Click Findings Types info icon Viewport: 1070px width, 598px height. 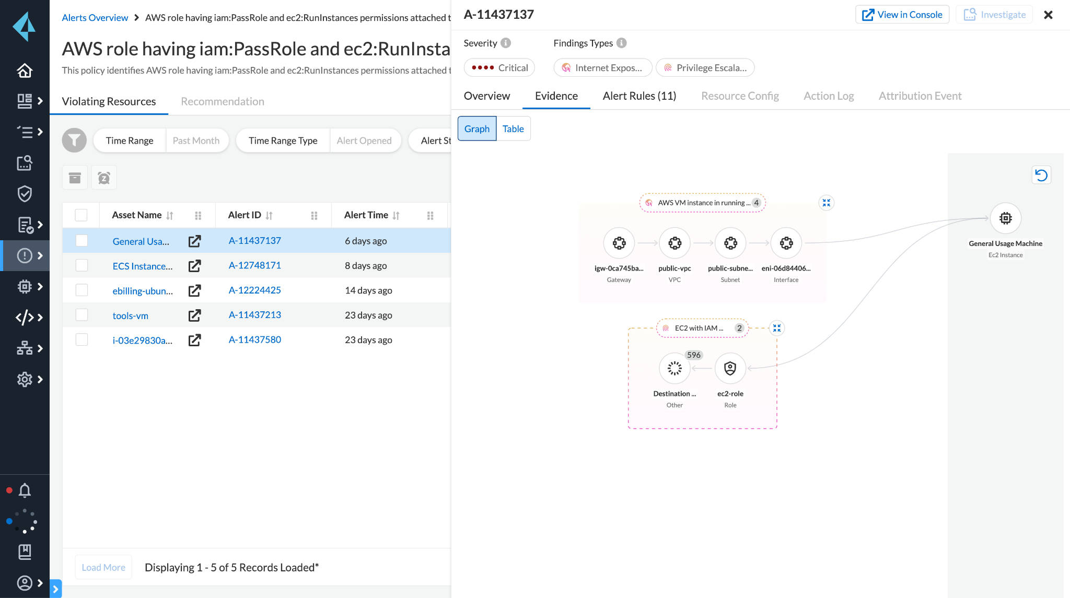(621, 43)
